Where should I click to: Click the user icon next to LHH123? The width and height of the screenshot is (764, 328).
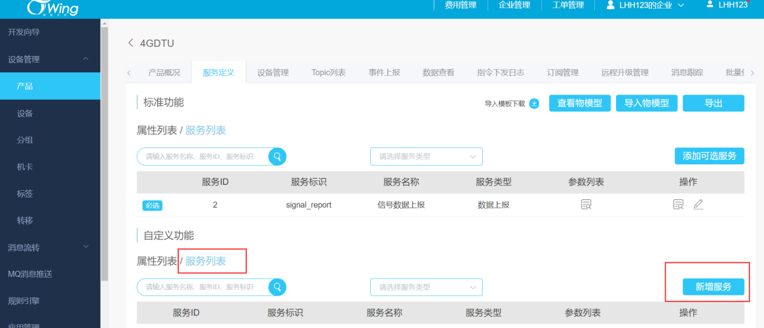coord(710,5)
